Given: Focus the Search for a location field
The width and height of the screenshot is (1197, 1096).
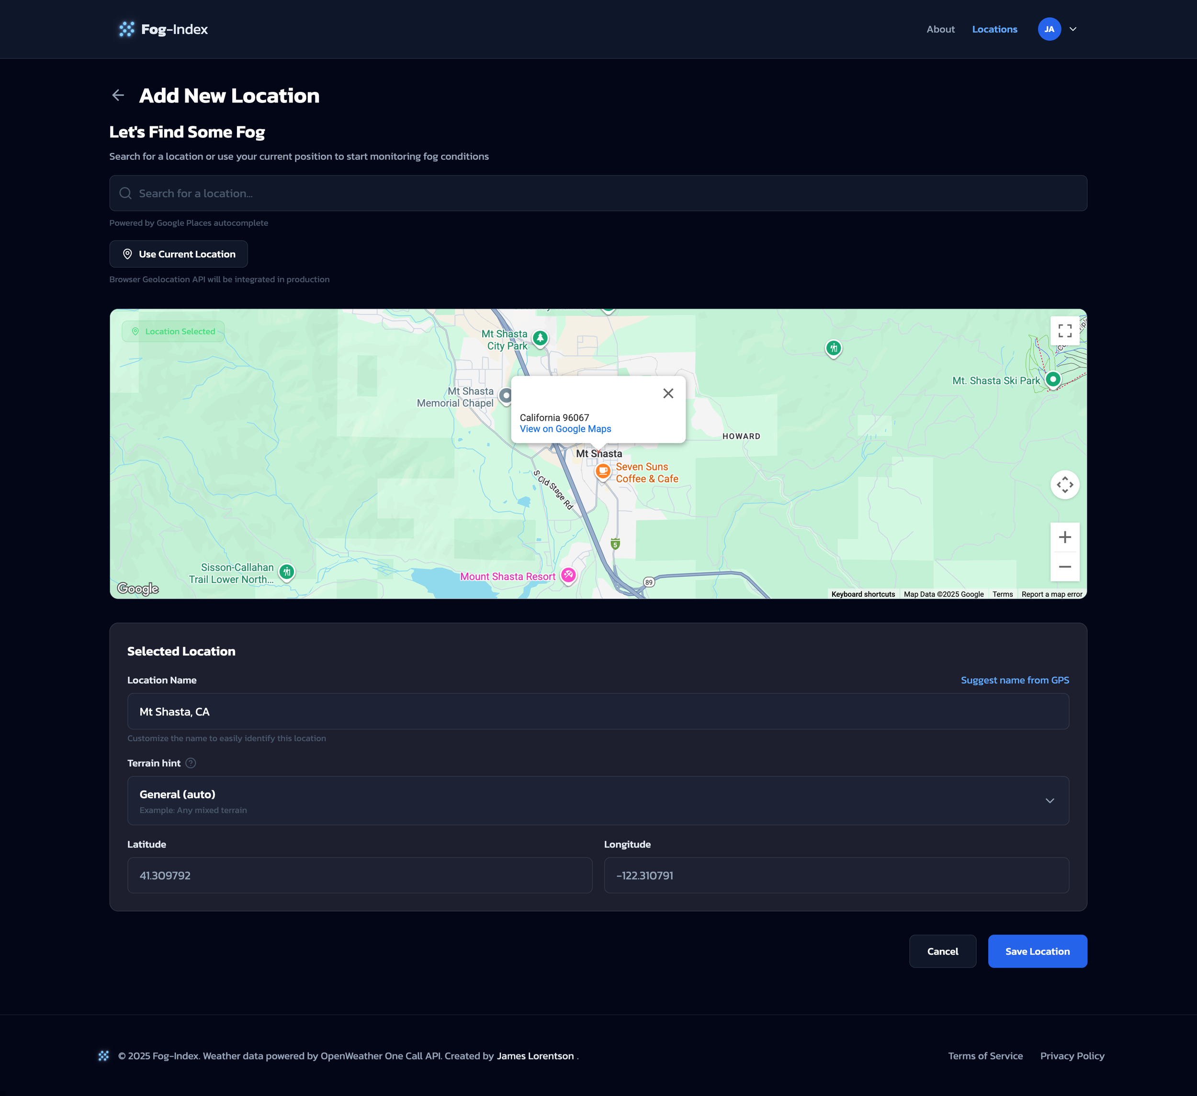Looking at the screenshot, I should tap(598, 193).
